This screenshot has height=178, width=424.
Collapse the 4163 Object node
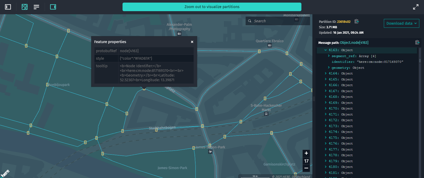pyautogui.click(x=325, y=50)
